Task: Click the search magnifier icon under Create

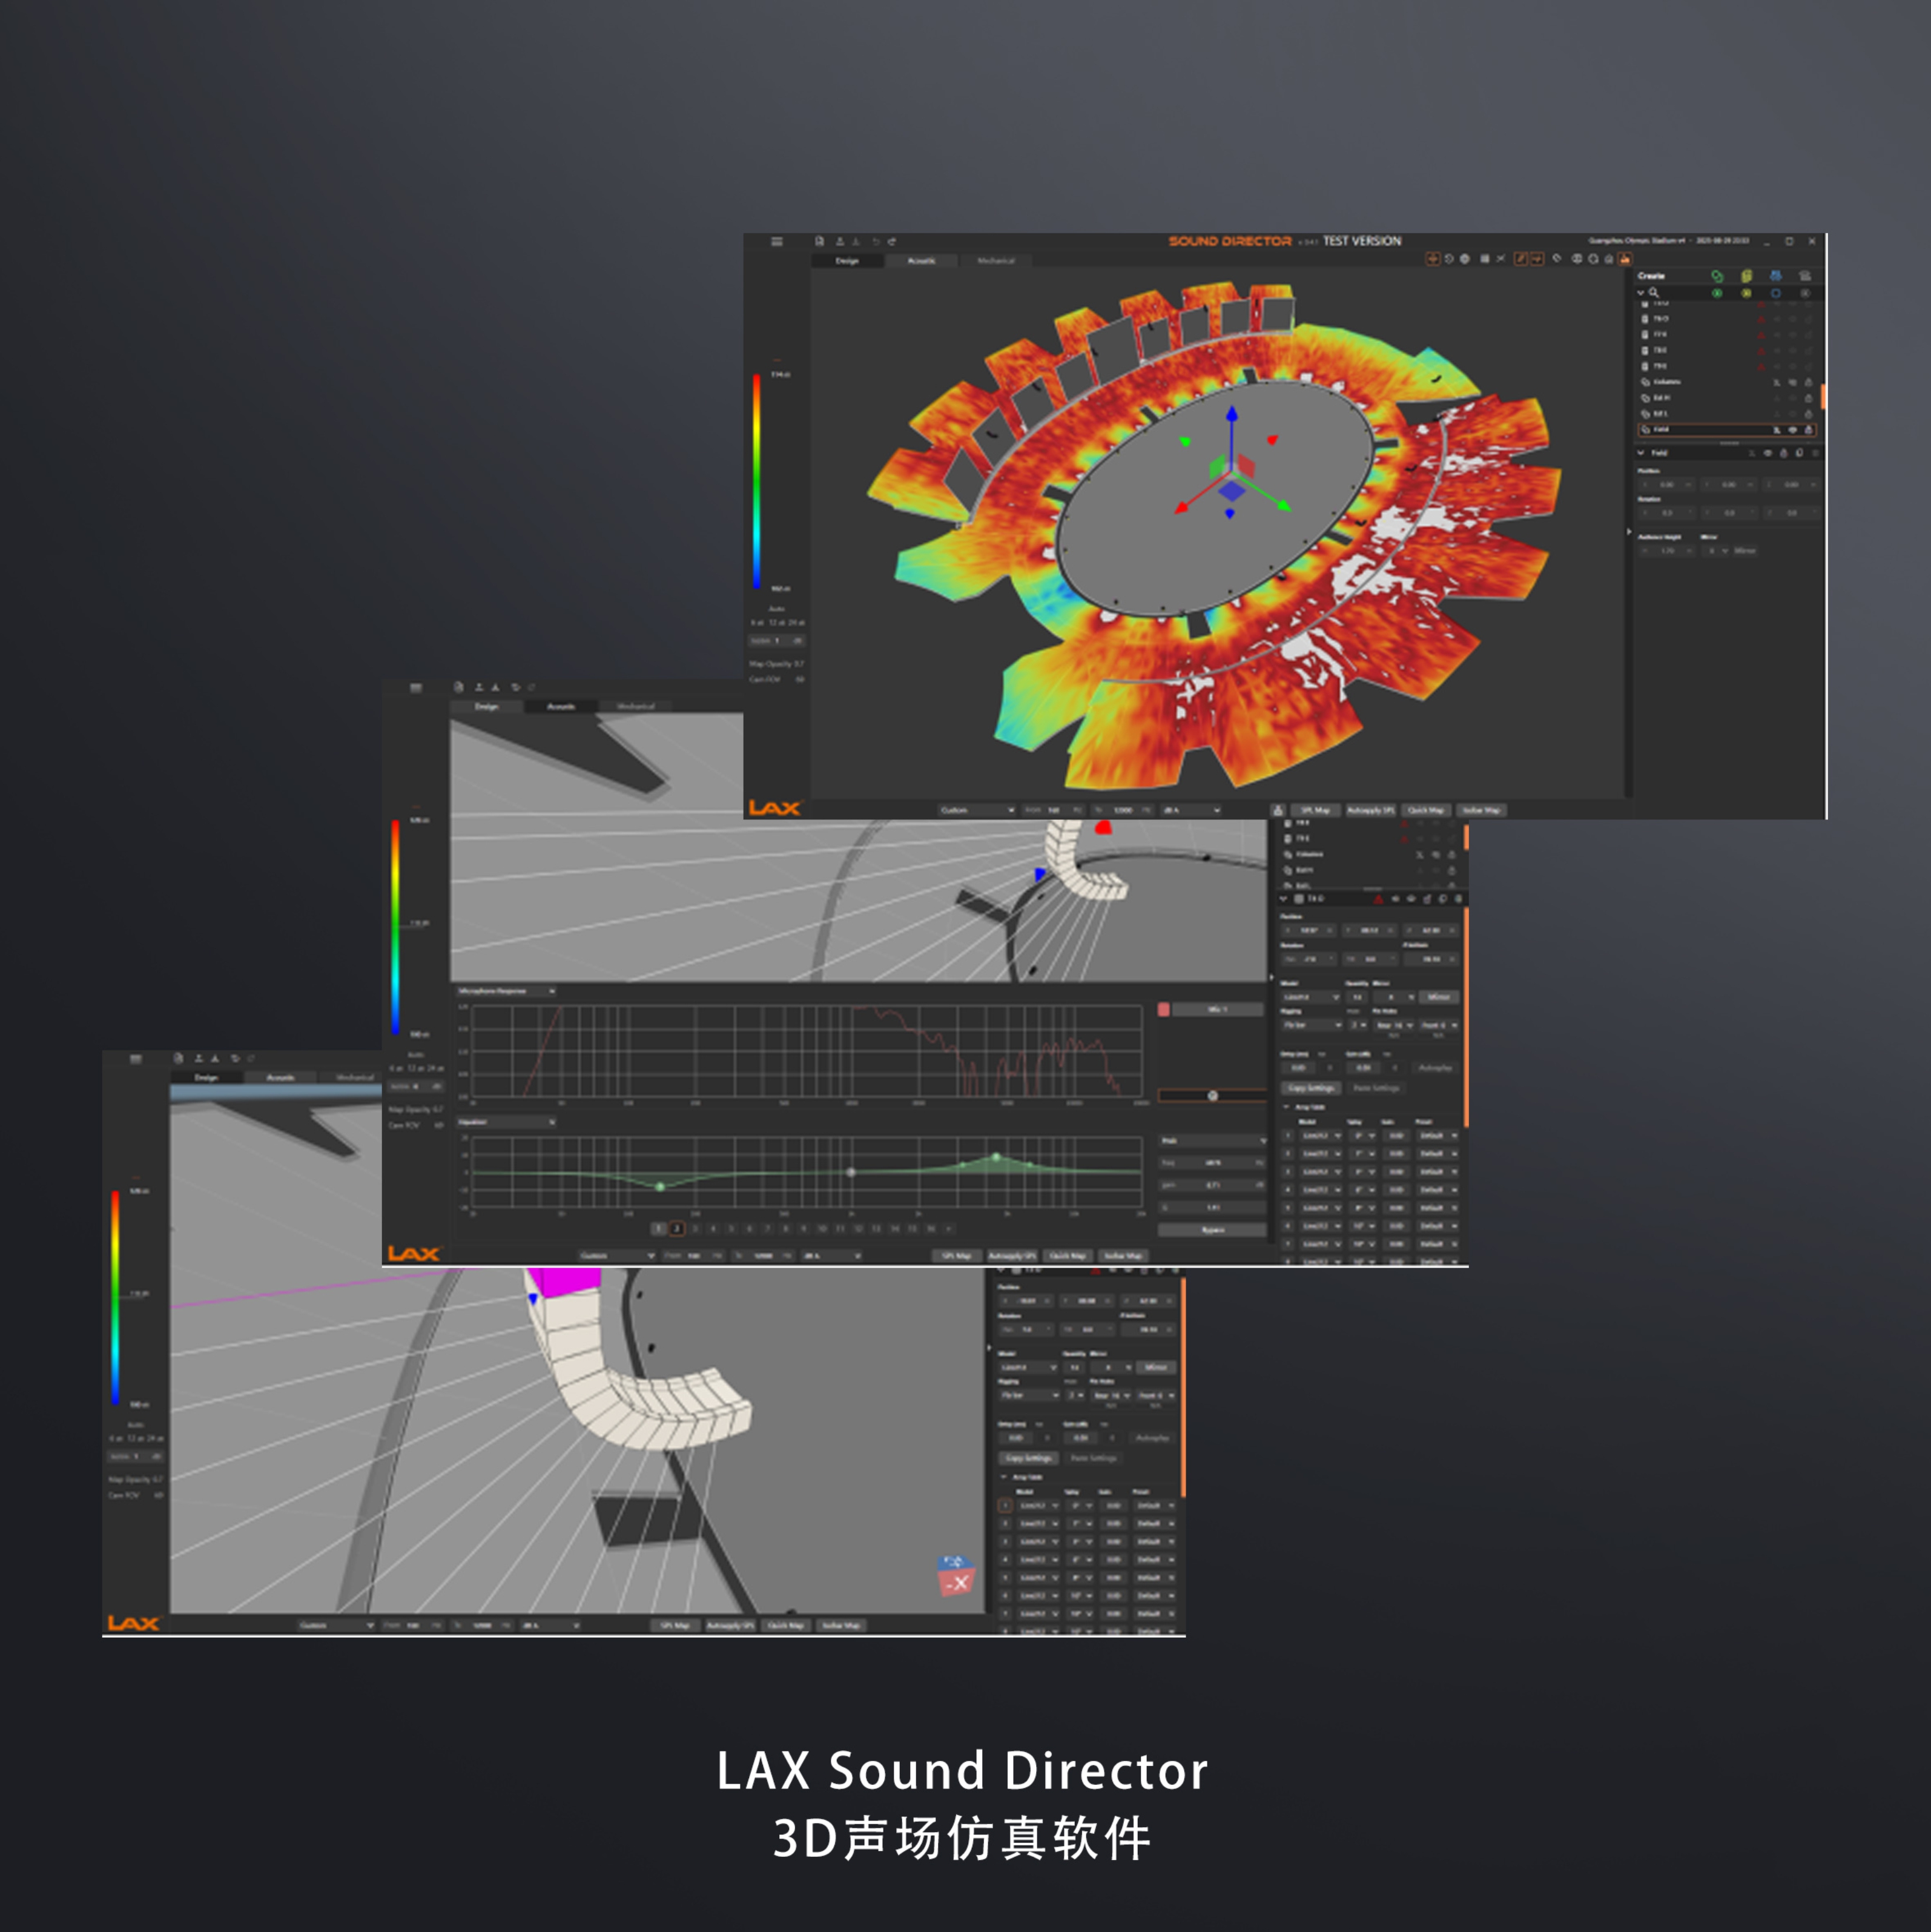Action: tap(1654, 292)
